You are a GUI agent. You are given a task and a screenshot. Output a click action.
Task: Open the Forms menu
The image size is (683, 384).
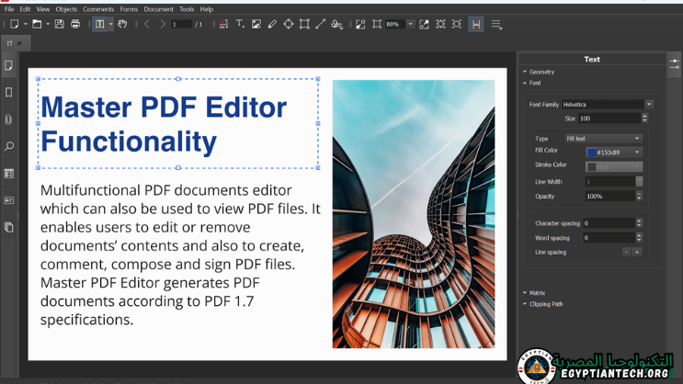(x=129, y=9)
